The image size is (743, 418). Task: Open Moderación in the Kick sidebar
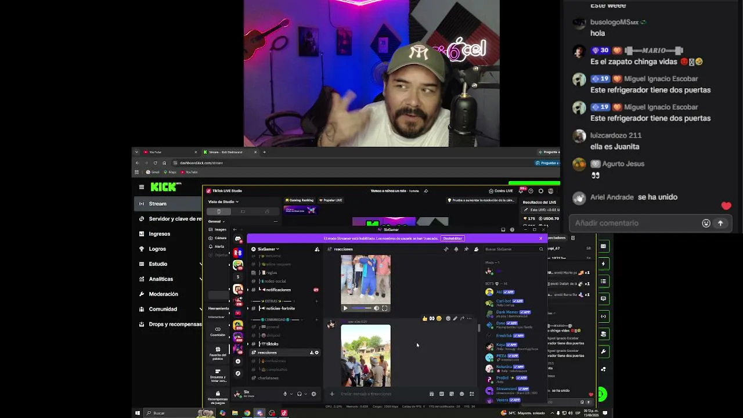[x=168, y=294]
